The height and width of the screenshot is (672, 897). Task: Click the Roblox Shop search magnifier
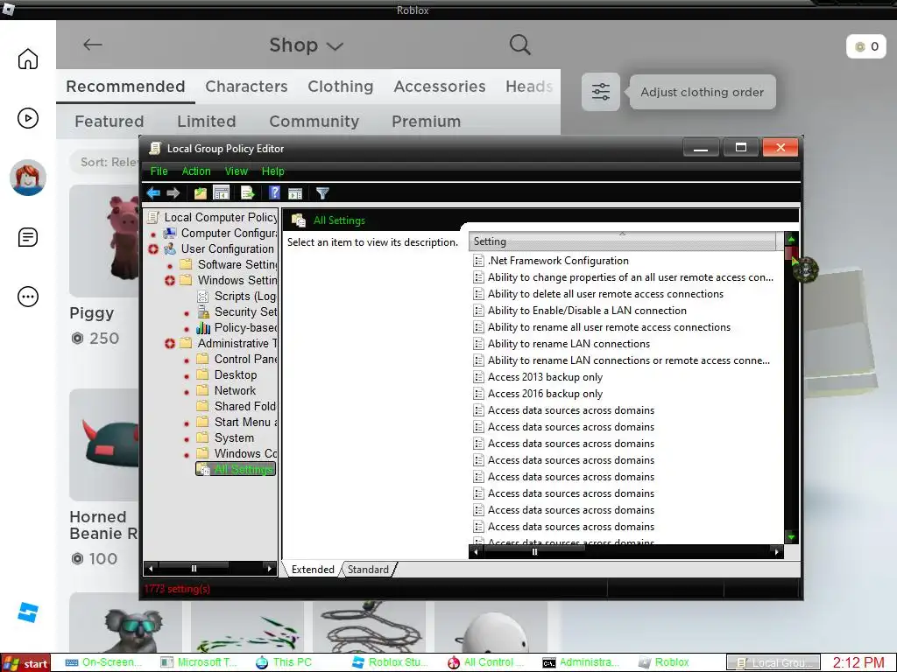click(x=519, y=45)
